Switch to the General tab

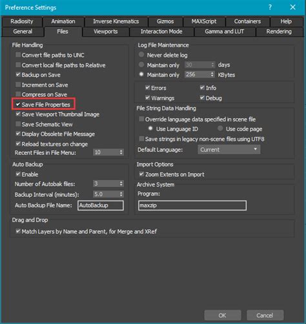coord(23,32)
